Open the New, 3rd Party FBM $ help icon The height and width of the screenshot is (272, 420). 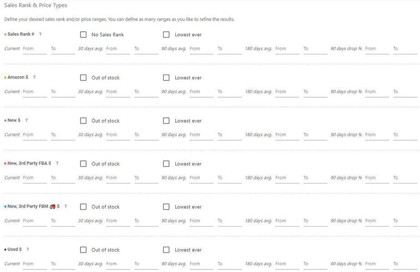click(65, 207)
